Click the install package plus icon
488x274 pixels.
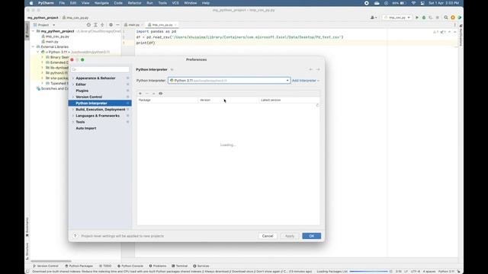140,94
